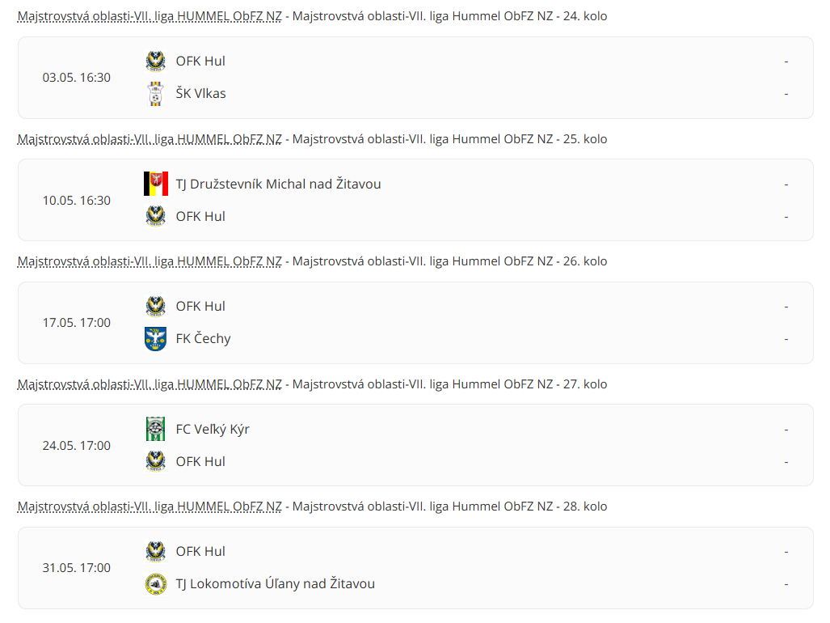Click the FC Veľký Kýr crest
The image size is (830, 623).
pos(155,430)
